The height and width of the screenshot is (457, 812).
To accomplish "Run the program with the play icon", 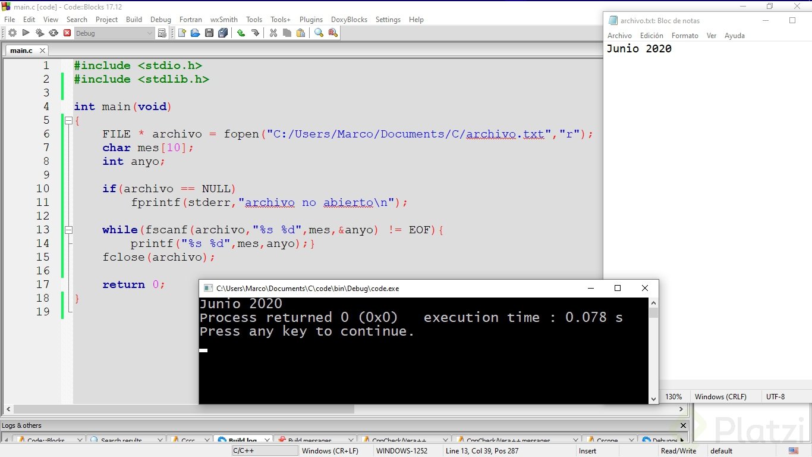I will 26,33.
